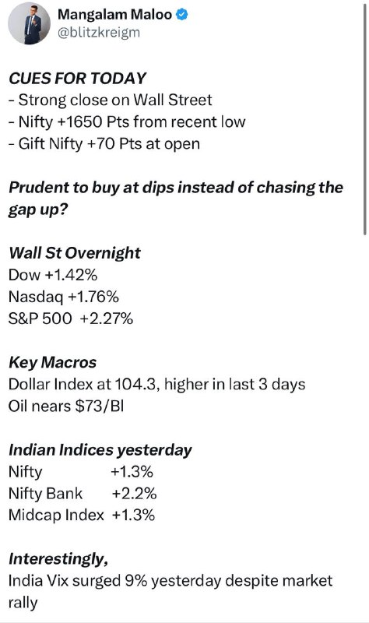This screenshot has height=623, width=369.
Task: Click the 'Nifty +1650 Pts from recent low' line
Action: (127, 121)
